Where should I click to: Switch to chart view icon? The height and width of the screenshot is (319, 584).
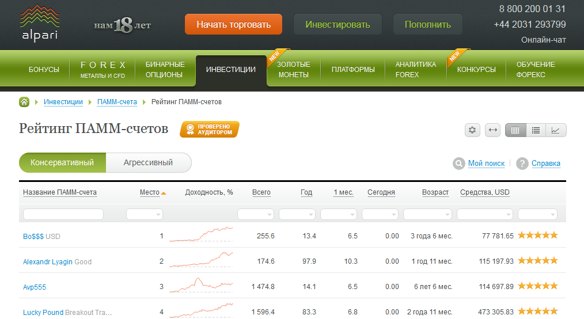556,130
